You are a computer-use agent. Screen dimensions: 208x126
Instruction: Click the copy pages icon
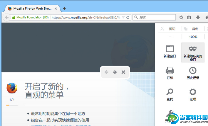185,29
